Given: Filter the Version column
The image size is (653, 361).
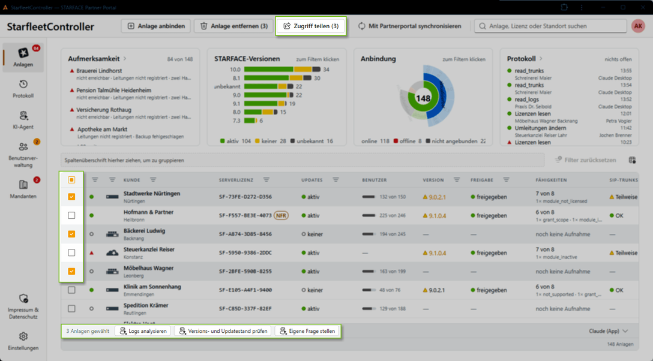Looking at the screenshot, I should point(457,180).
